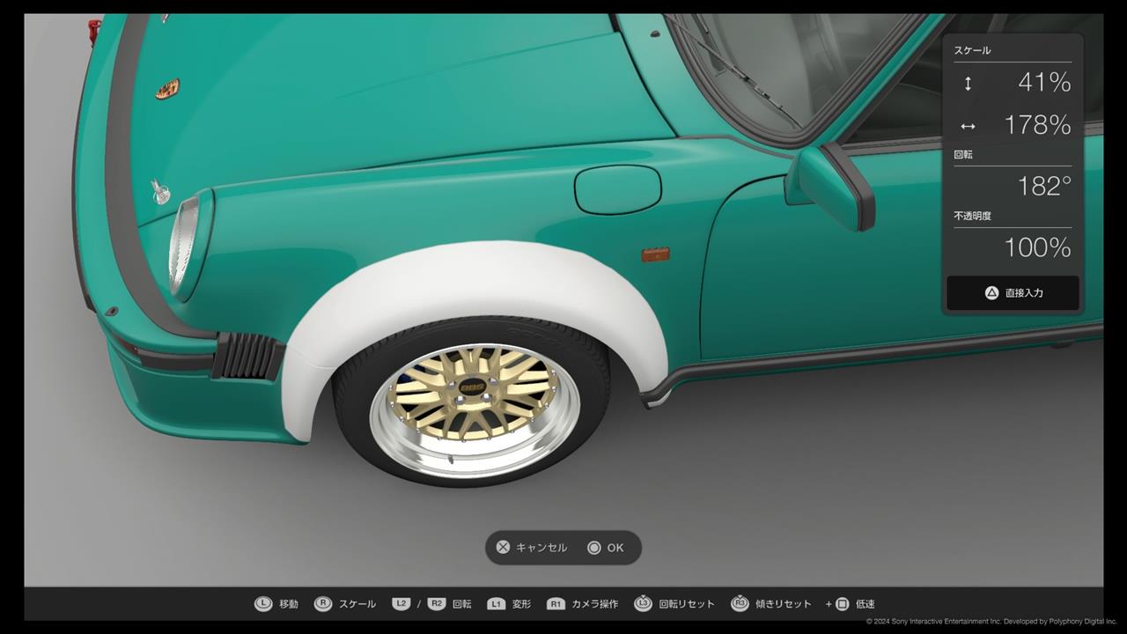Click the 低速 slow speed label
Screen dimensions: 1127x634
(866, 604)
